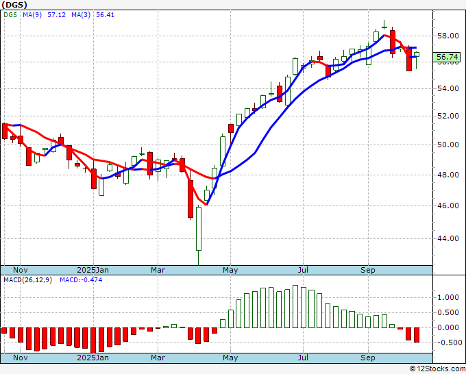Click the current price tag 56.74
Image resolution: width=466 pixels, height=374 pixels.
(446, 57)
